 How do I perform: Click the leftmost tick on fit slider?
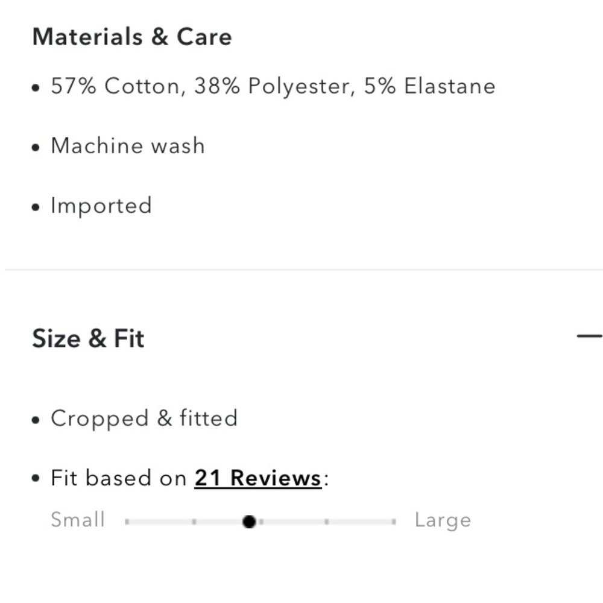[x=127, y=522]
